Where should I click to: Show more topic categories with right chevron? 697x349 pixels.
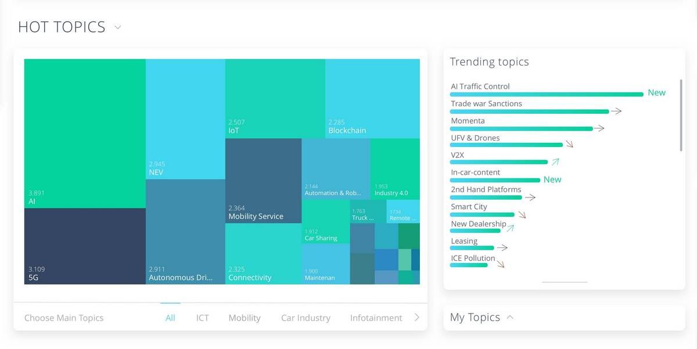point(416,317)
